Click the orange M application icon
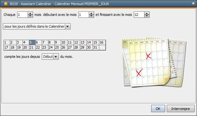Image resolution: width=197 pixels, height=116 pixels. [x=6, y=4]
